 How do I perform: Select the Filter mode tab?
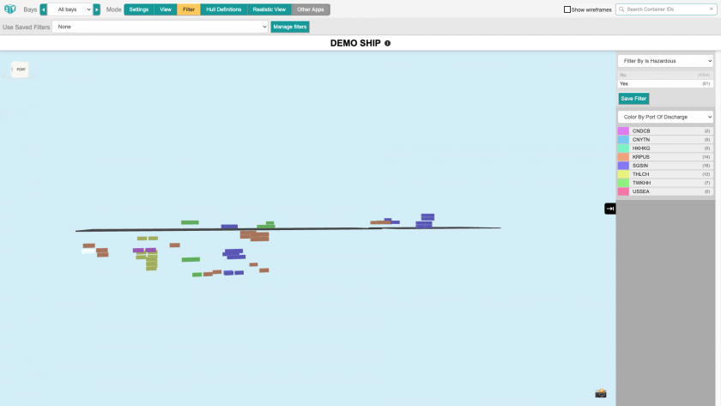189,9
